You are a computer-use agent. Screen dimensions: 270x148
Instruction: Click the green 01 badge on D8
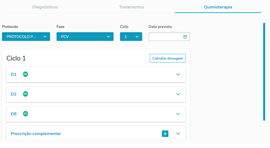(x=25, y=114)
